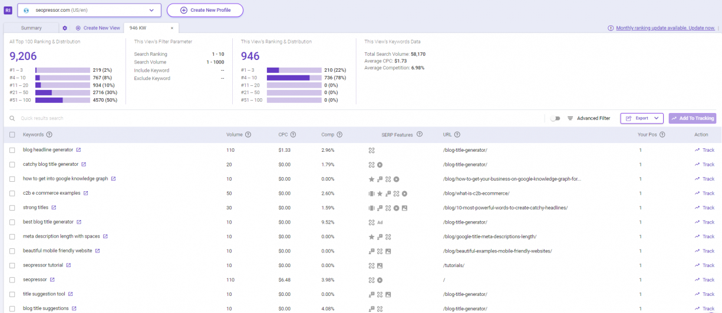Open external link for how to get into google knowledge graph
Screen dimensions: 722x313
coord(113,179)
